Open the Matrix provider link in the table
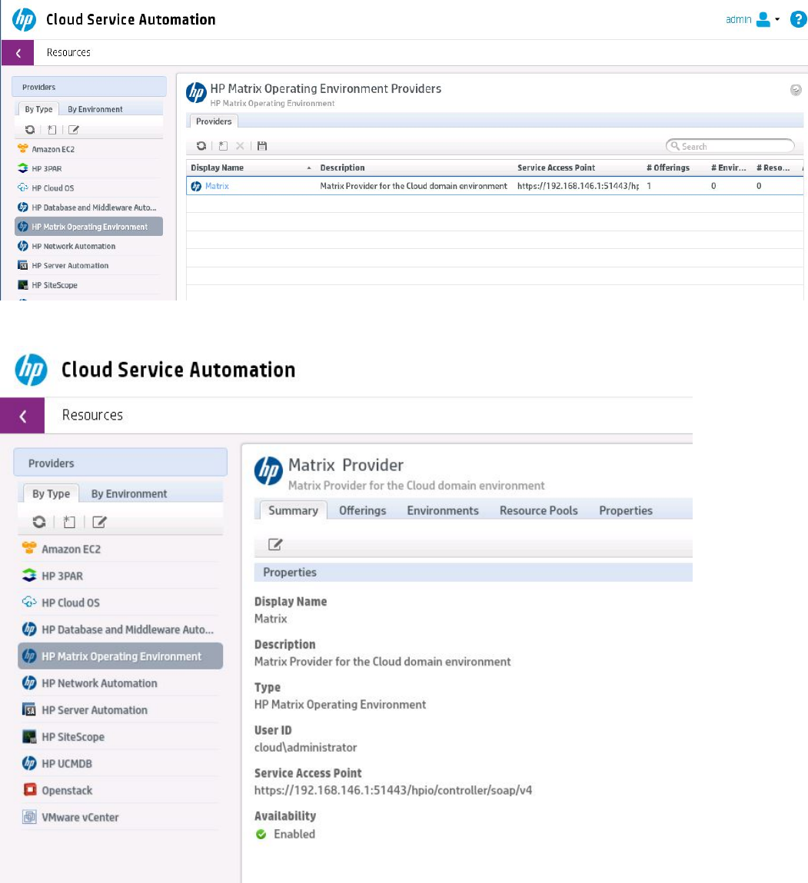 coord(217,186)
